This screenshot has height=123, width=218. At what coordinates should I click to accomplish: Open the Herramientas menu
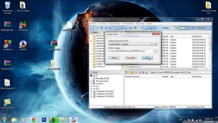pos(128,24)
